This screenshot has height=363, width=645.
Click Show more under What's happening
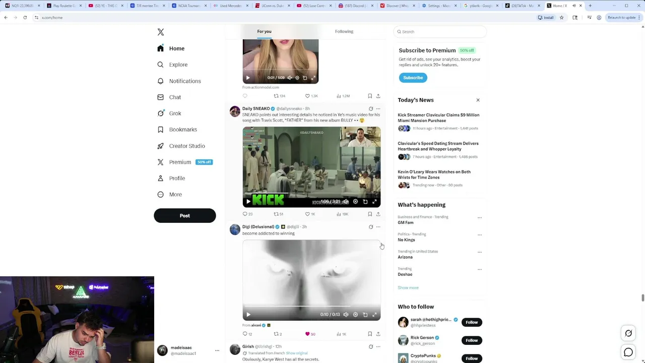[x=408, y=288]
